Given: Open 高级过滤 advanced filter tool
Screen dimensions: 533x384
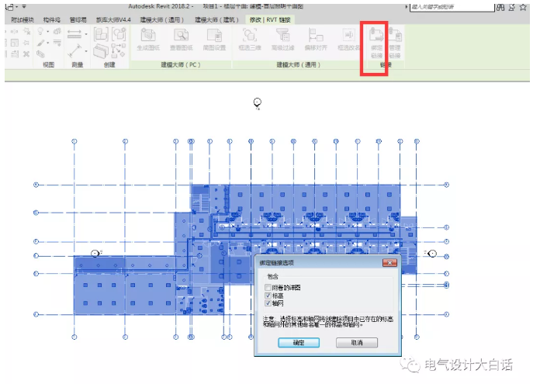Looking at the screenshot, I should pyautogui.click(x=282, y=40).
